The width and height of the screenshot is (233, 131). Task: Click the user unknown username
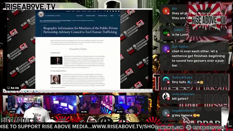coord(183,94)
